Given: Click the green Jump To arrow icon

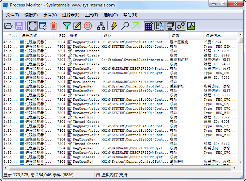Looking at the screenshot, I should coord(136,26).
